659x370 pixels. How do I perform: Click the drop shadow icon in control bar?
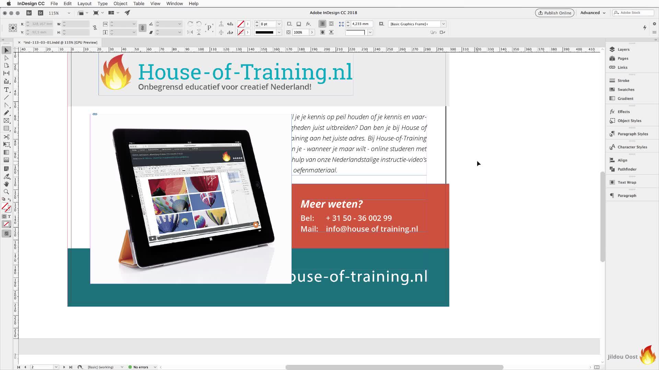[299, 24]
